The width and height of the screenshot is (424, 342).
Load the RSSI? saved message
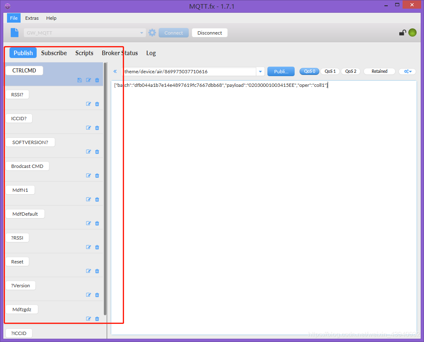pyautogui.click(x=17, y=95)
